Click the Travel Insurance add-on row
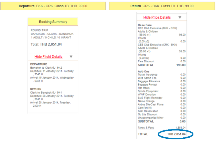This screenshot has width=216, height=141. point(162,75)
